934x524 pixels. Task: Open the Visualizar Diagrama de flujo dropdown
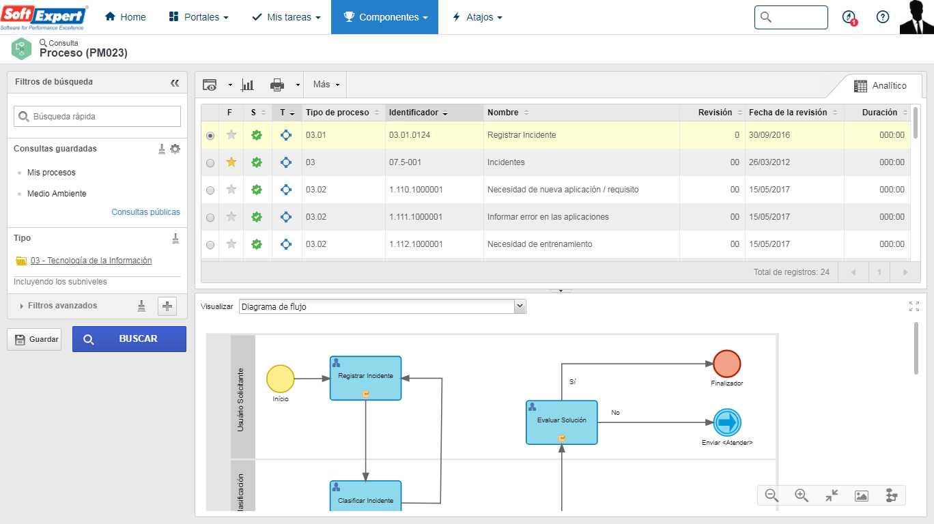382,307
